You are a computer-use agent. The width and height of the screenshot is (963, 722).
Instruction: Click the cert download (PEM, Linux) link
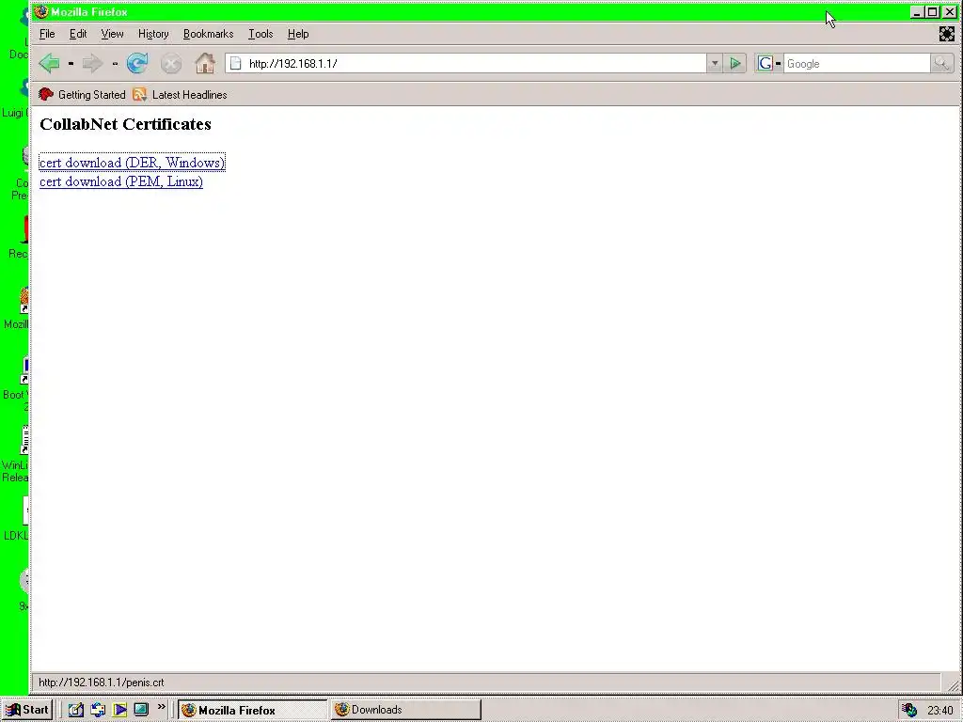point(121,181)
